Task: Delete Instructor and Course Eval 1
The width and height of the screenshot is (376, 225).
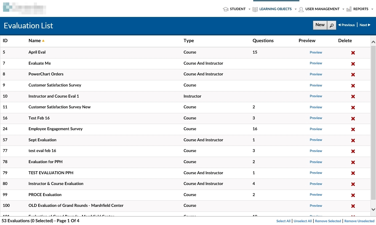Action: point(353,96)
